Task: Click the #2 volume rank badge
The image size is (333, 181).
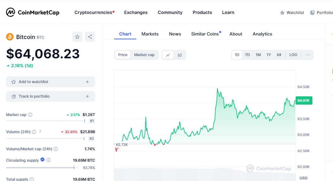Action: [92, 139]
